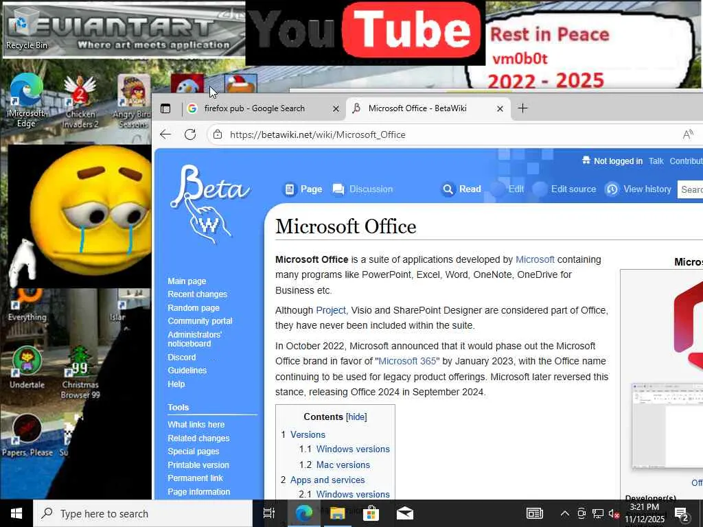Hide the Contents table via hide link

(x=356, y=417)
